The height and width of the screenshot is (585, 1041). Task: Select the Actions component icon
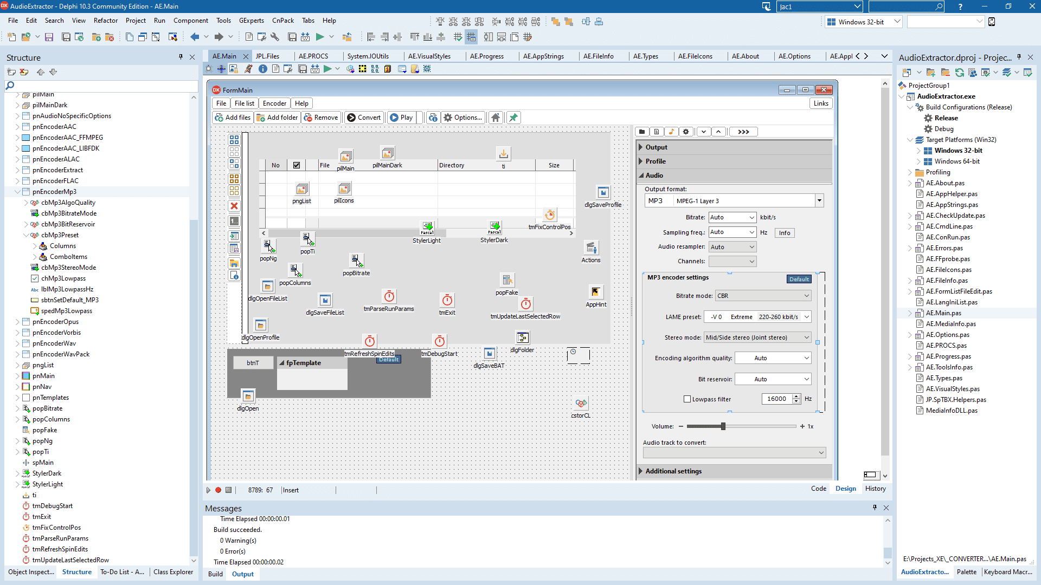591,248
